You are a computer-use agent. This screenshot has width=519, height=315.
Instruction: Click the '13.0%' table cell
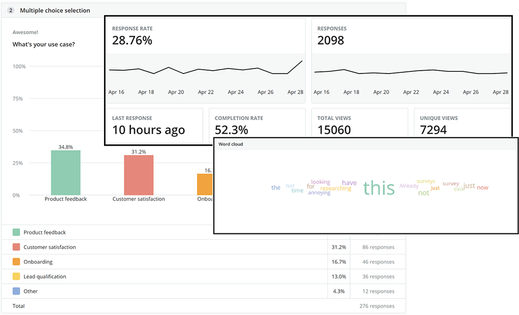tap(339, 276)
